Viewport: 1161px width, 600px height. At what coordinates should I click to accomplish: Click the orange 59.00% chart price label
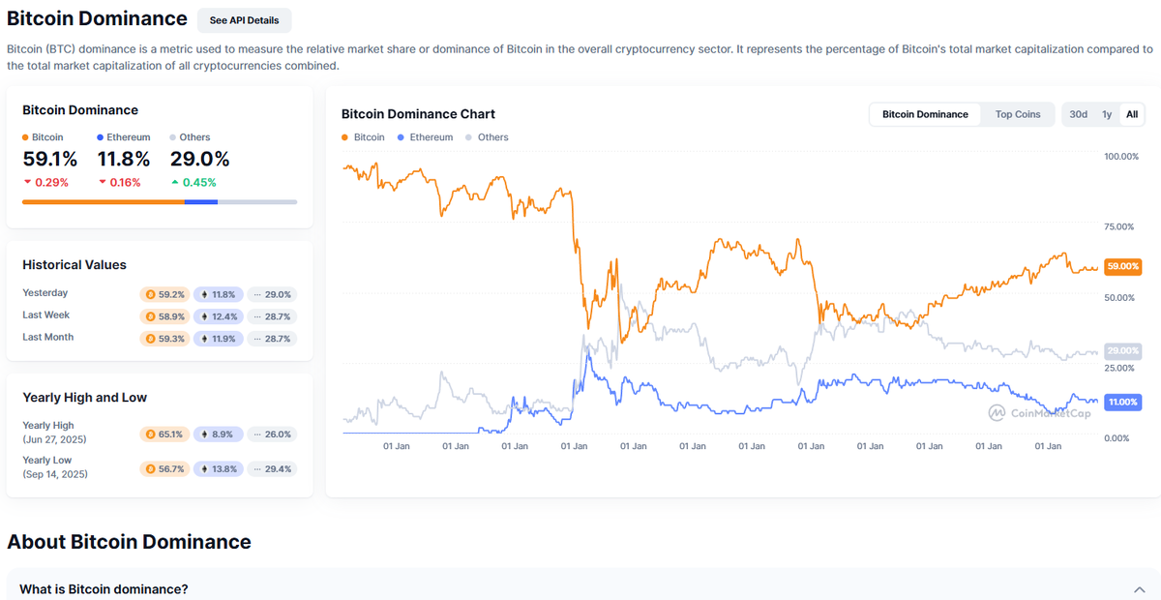tap(1123, 265)
